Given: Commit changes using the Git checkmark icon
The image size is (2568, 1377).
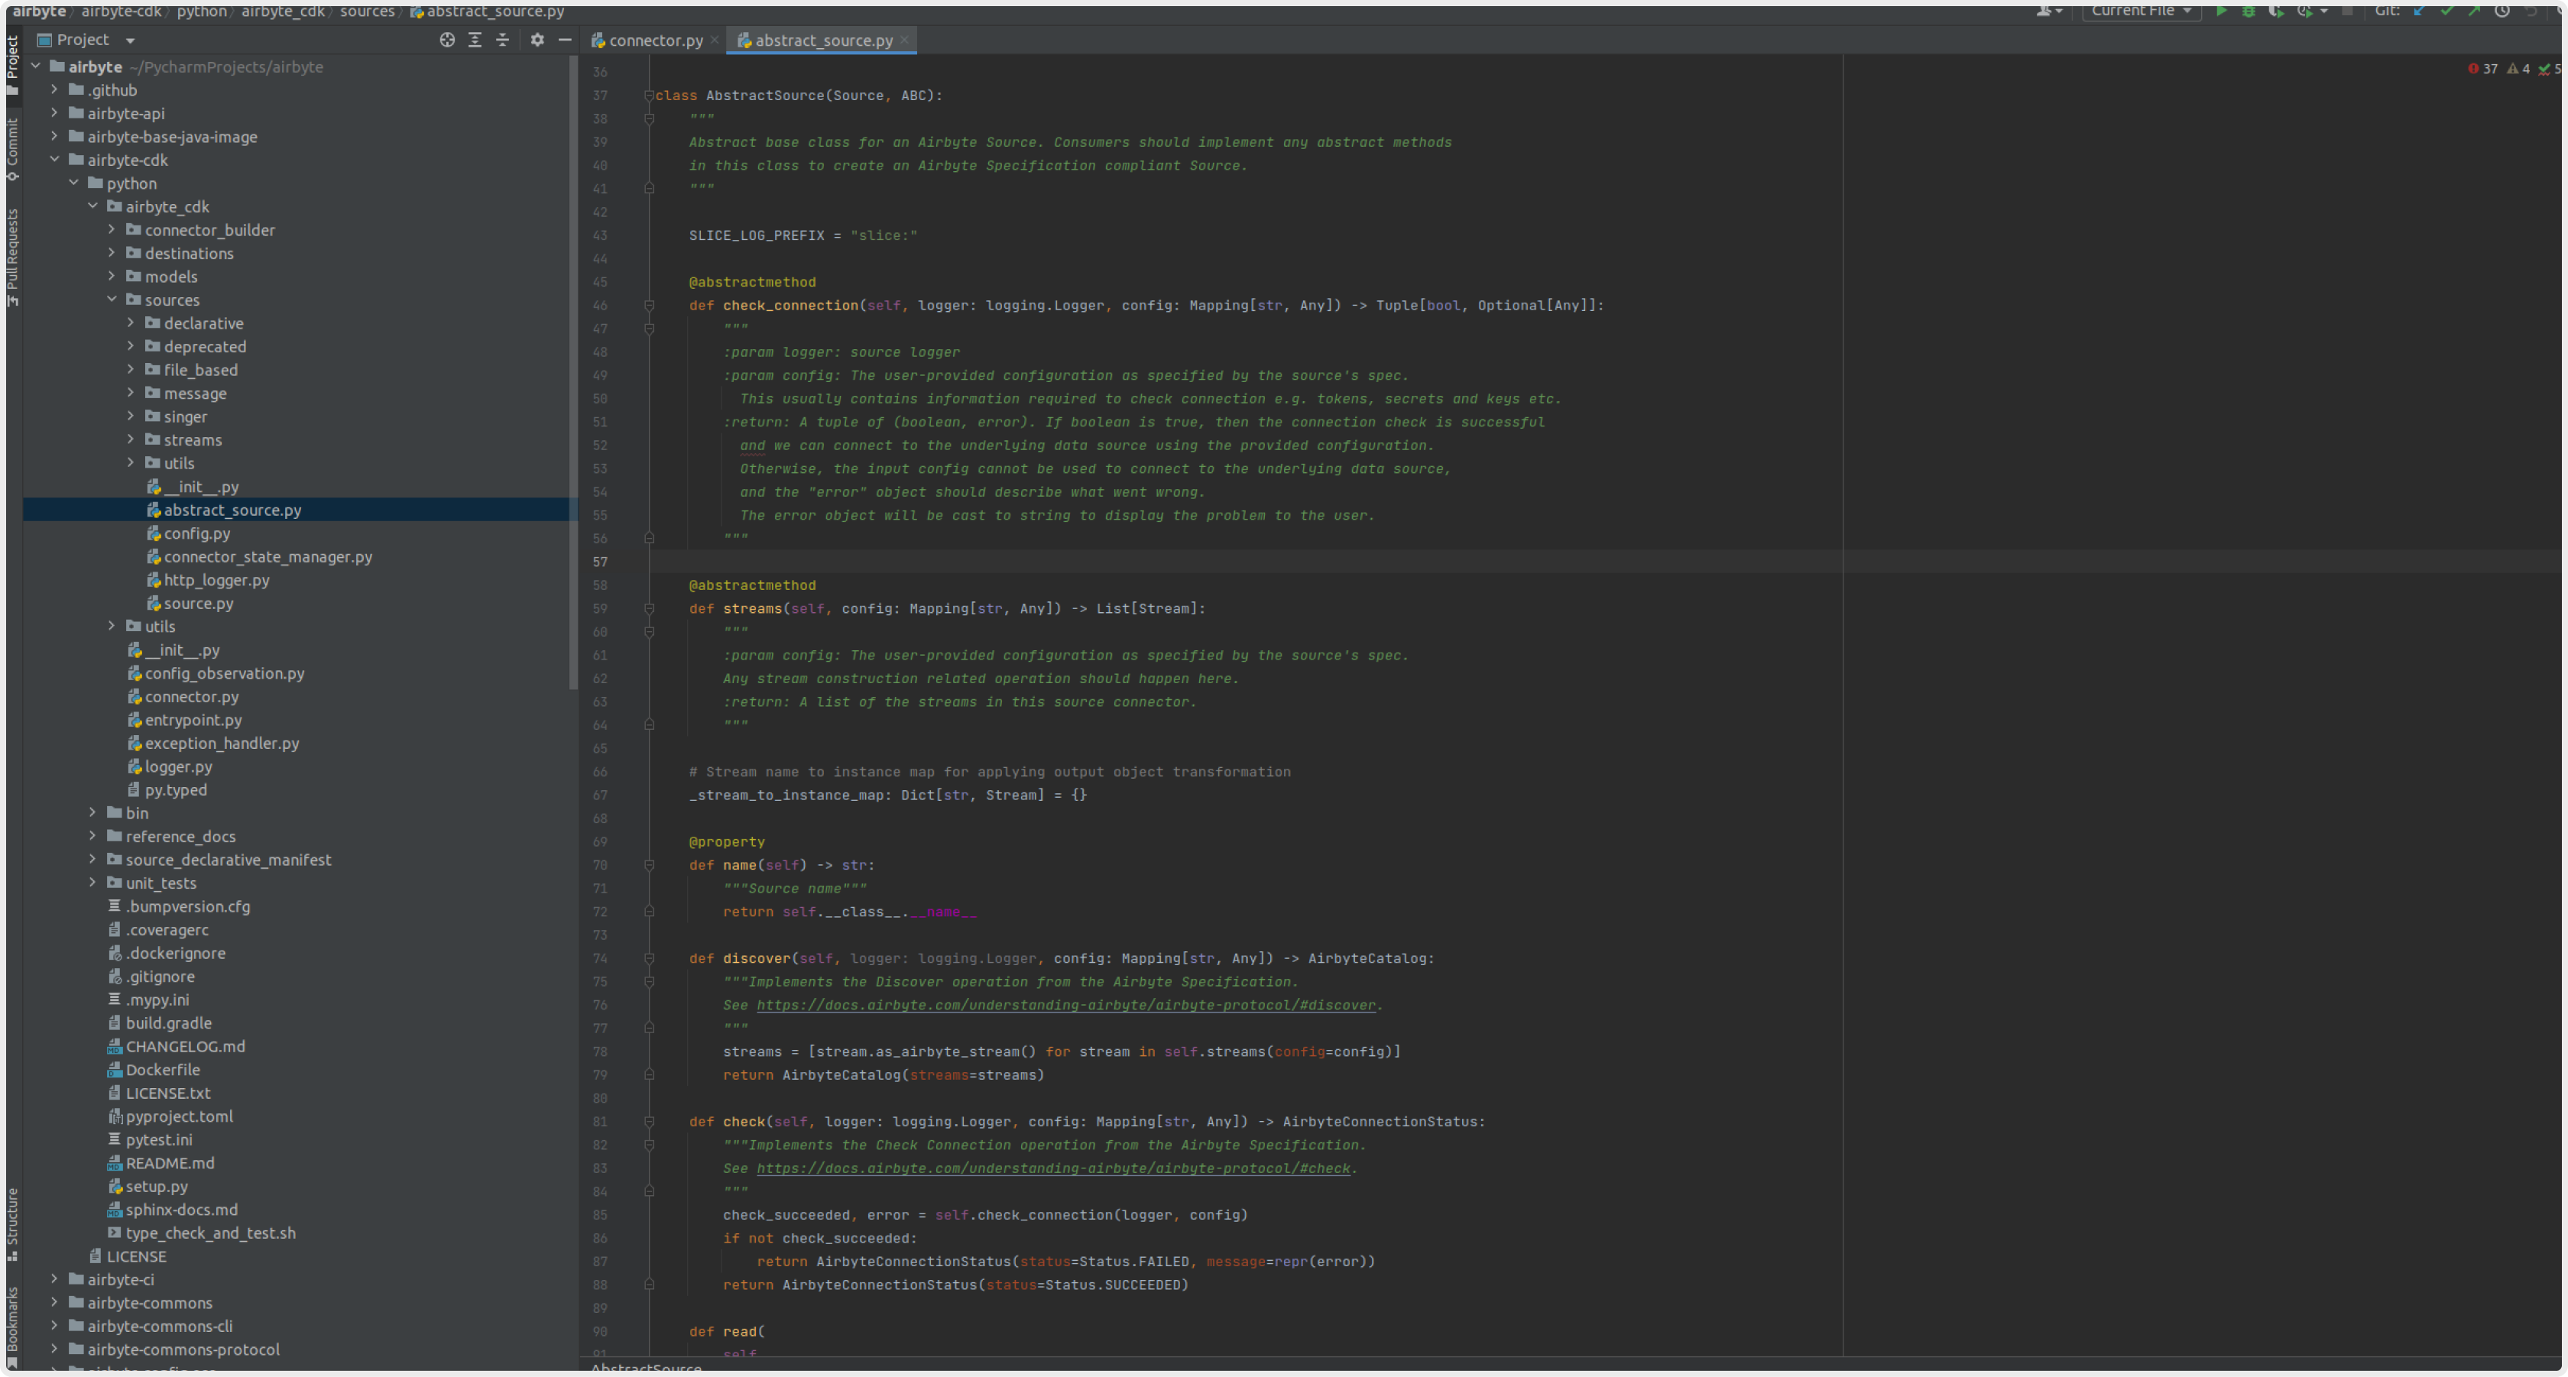Looking at the screenshot, I should pyautogui.click(x=2448, y=12).
